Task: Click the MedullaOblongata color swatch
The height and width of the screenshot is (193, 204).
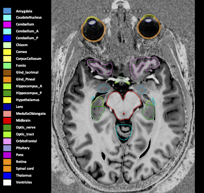Action: tap(7, 114)
